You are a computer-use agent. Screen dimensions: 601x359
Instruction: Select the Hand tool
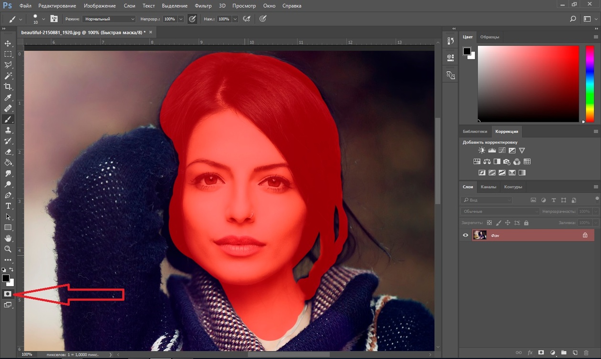click(x=8, y=238)
